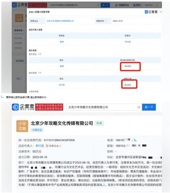
Task: Click the 90.00% value in 麦琳 row
Action: [128, 66]
